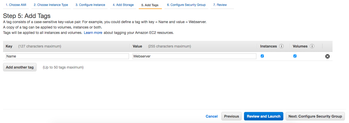Image resolution: width=349 pixels, height=123 pixels.
Task: Click Review and Launch
Action: (264, 116)
